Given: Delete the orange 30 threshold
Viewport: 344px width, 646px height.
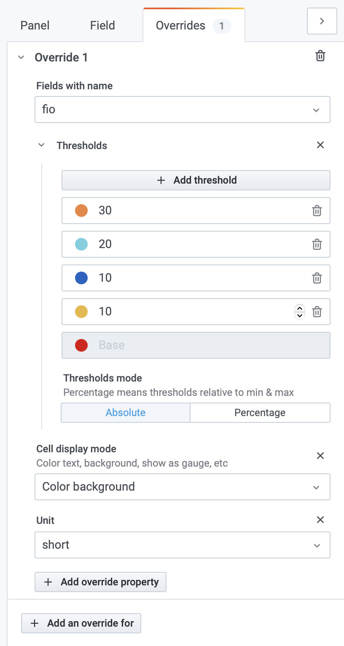Looking at the screenshot, I should click(x=317, y=211).
